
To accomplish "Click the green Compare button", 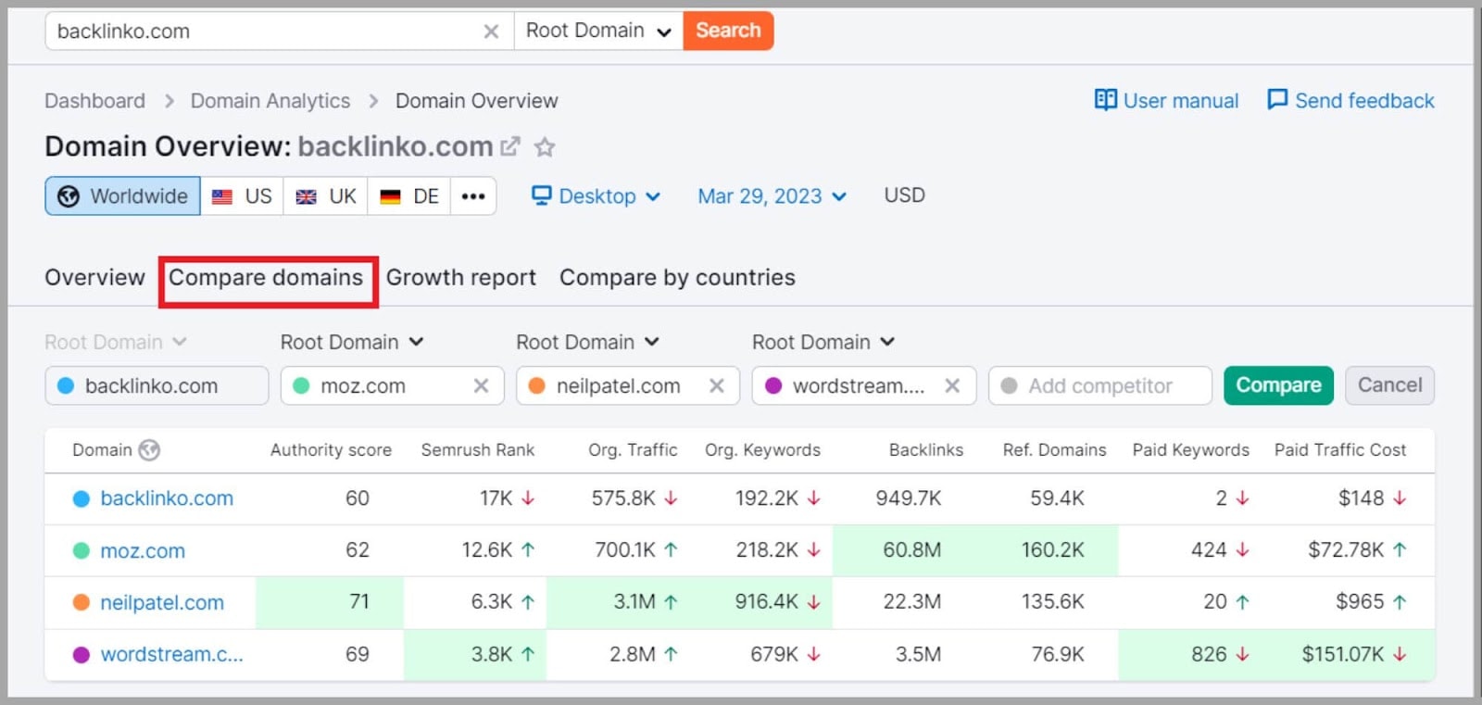I will tap(1278, 385).
